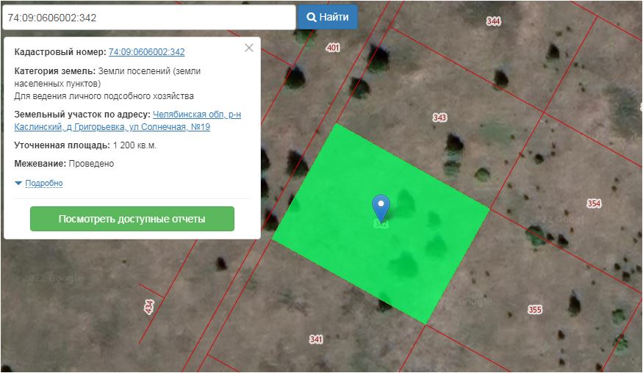Select parcel label 355 on map

point(535,309)
